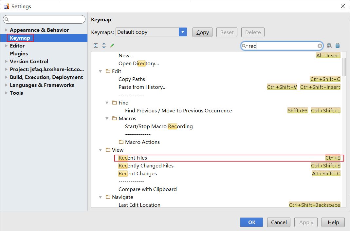Expand the Appearance & Behavior section

[x=6, y=30]
